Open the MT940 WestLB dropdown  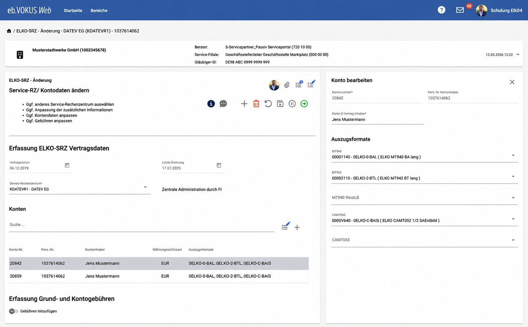[424, 198]
